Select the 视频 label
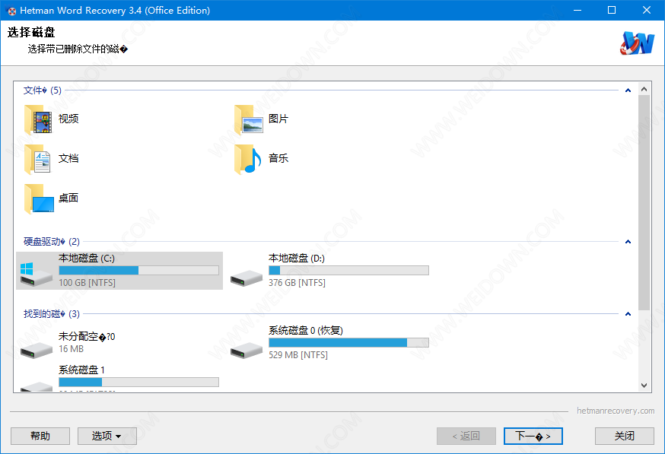The height and width of the screenshot is (454, 665). pyautogui.click(x=68, y=119)
